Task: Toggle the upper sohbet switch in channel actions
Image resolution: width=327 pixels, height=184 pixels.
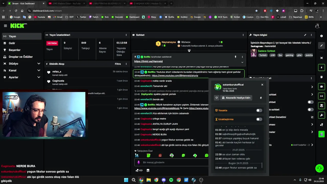Action: (311, 102)
